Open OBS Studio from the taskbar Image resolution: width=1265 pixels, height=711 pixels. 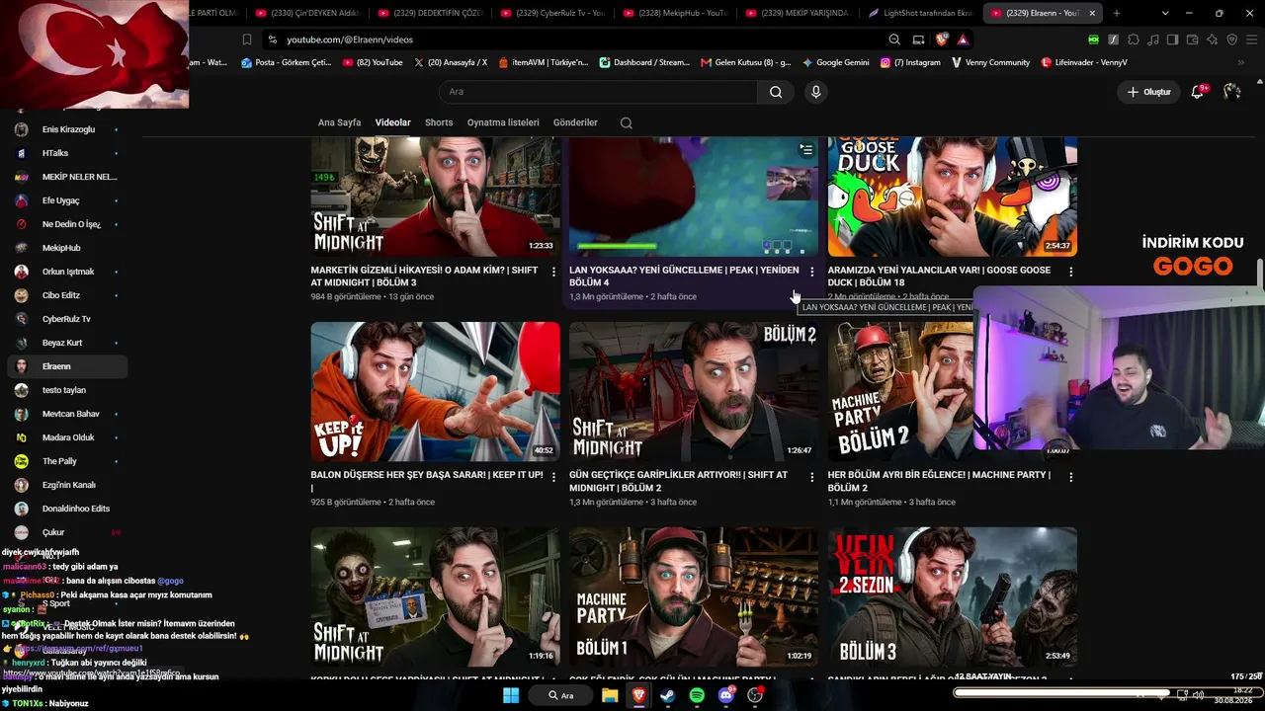756,695
